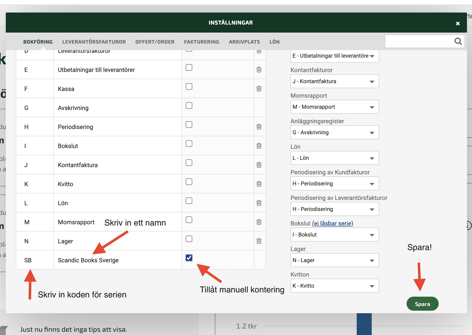
Task: Open Periodisering av Leverantörsfakturor dropdown
Action: [335, 209]
